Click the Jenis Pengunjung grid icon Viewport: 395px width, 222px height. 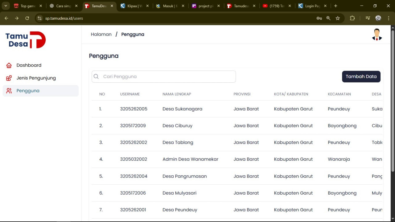pos(9,78)
